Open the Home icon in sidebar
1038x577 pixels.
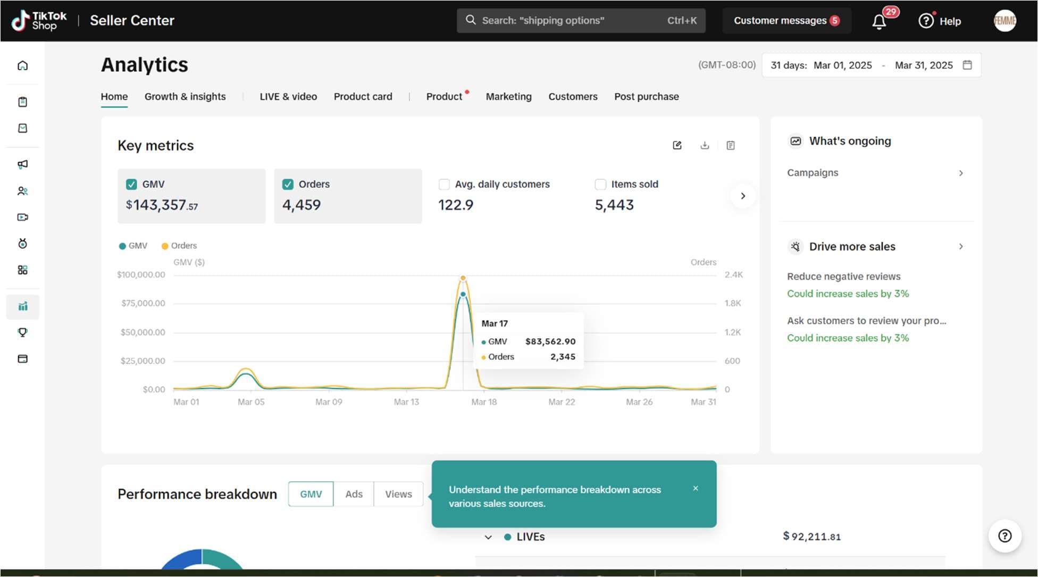point(22,65)
